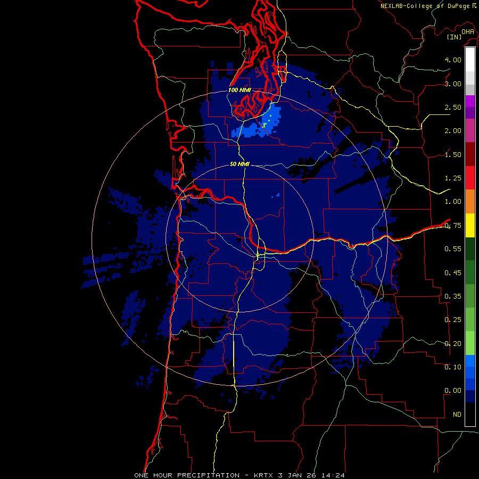Click the 0.45 legend value
The height and width of the screenshot is (479, 479).
(x=453, y=273)
